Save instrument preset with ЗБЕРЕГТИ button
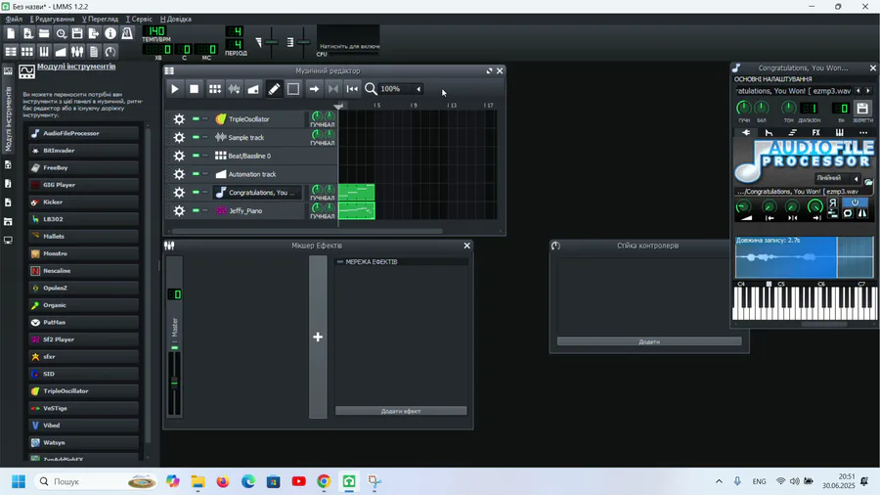The height and width of the screenshot is (495, 880). [x=862, y=109]
